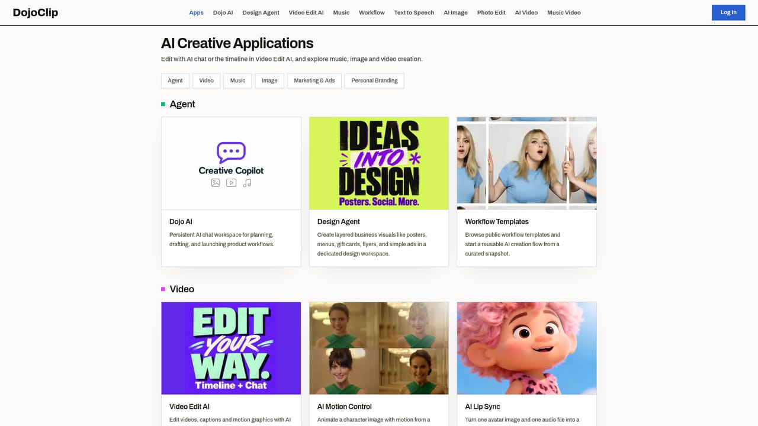Open the Workflow nav item
The image size is (758, 426).
tap(372, 12)
